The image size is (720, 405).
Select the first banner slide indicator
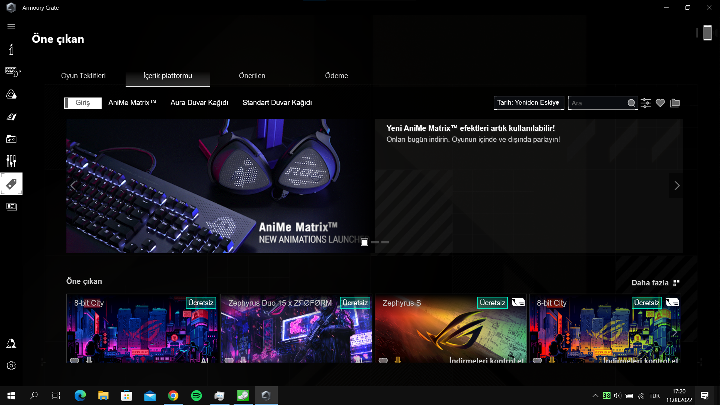364,242
